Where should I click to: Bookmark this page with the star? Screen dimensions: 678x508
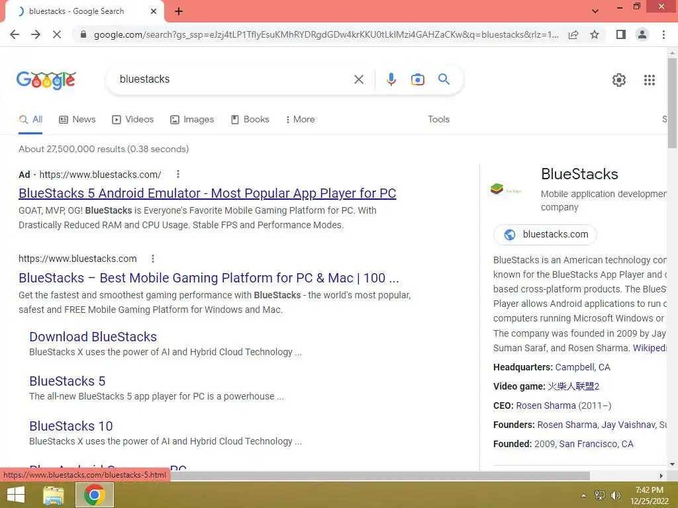pyautogui.click(x=595, y=34)
